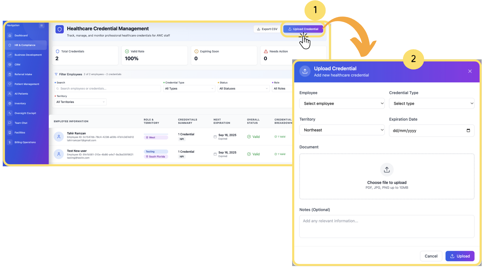Go to HR & Compliance menu item
The image size is (495, 267).
click(x=25, y=45)
